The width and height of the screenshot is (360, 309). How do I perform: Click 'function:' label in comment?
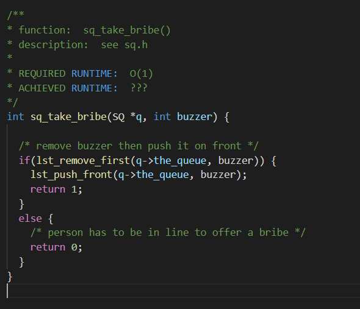(45, 30)
